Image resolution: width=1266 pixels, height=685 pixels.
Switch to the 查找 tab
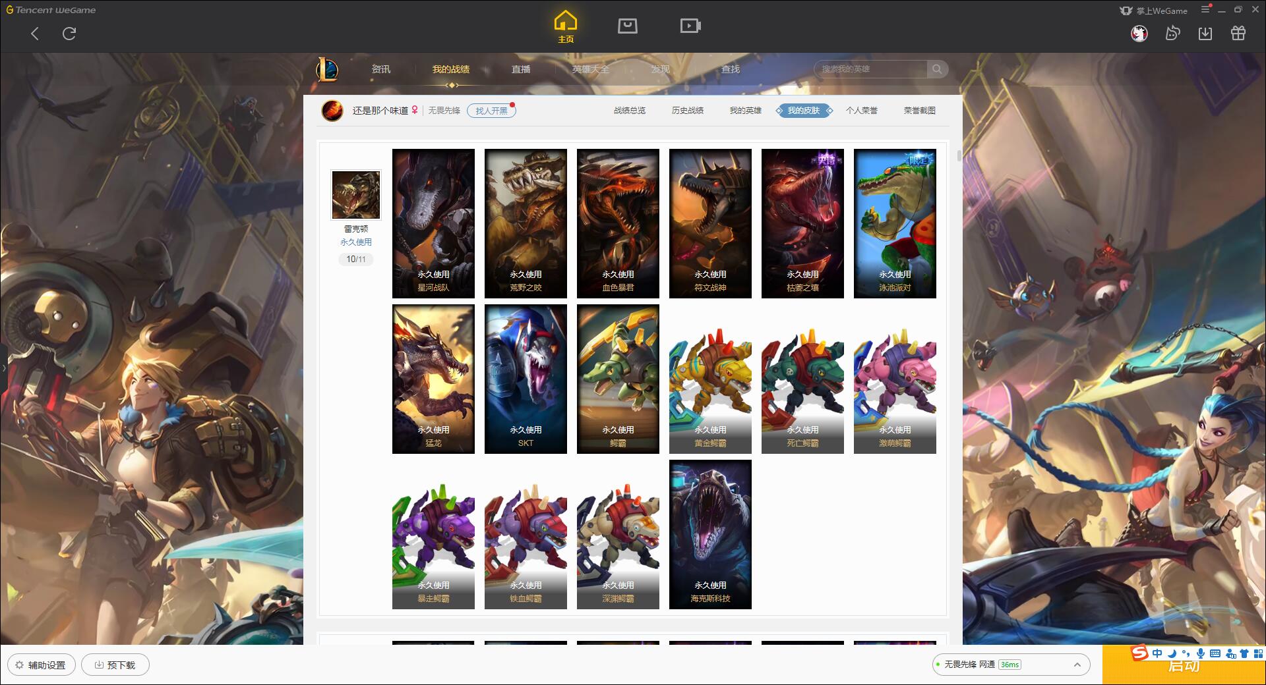(731, 69)
